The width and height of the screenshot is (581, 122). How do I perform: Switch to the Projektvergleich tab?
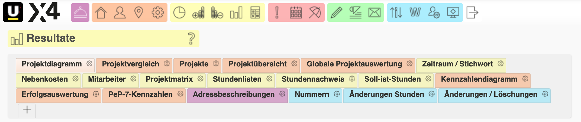(130, 64)
